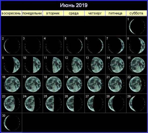Select the среда weekday header
This screenshot has height=133, width=148.
point(74,13)
